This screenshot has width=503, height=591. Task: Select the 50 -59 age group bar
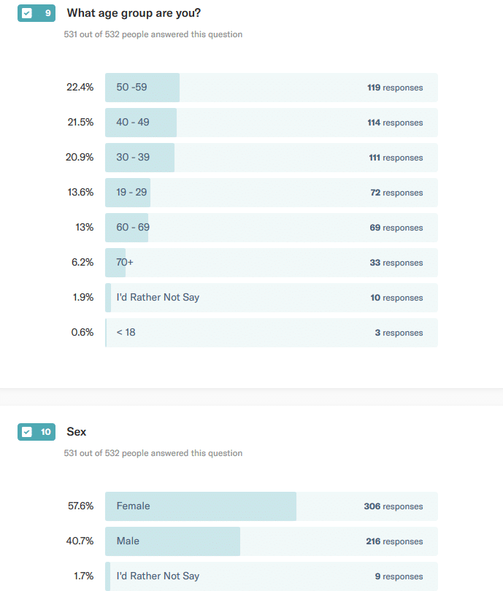click(x=271, y=88)
